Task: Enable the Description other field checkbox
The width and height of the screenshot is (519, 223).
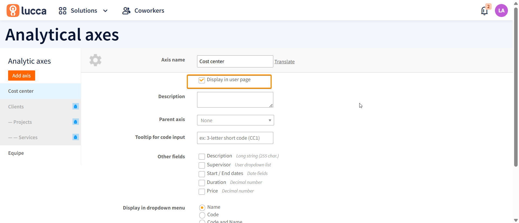Action: 202,156
